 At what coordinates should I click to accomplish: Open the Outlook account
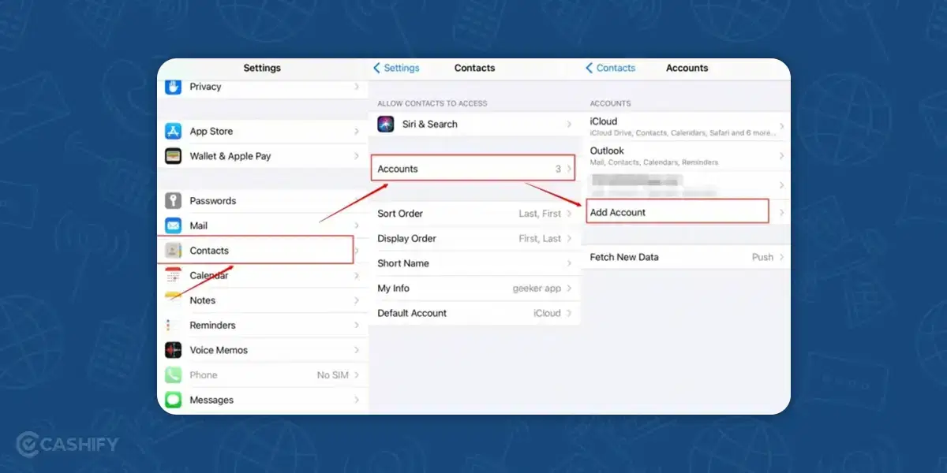(685, 155)
